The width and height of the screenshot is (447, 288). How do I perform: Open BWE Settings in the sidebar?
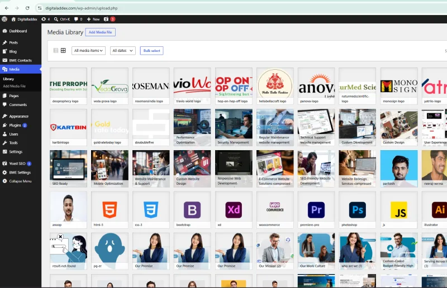[x=20, y=172]
